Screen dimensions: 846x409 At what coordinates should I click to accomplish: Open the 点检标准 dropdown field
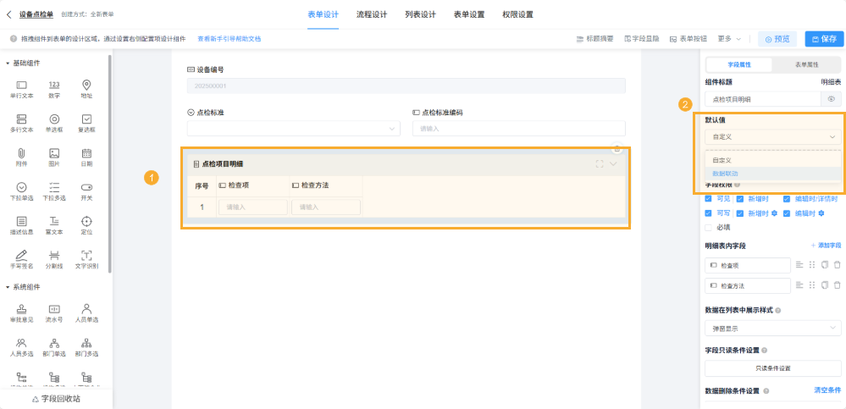[294, 129]
